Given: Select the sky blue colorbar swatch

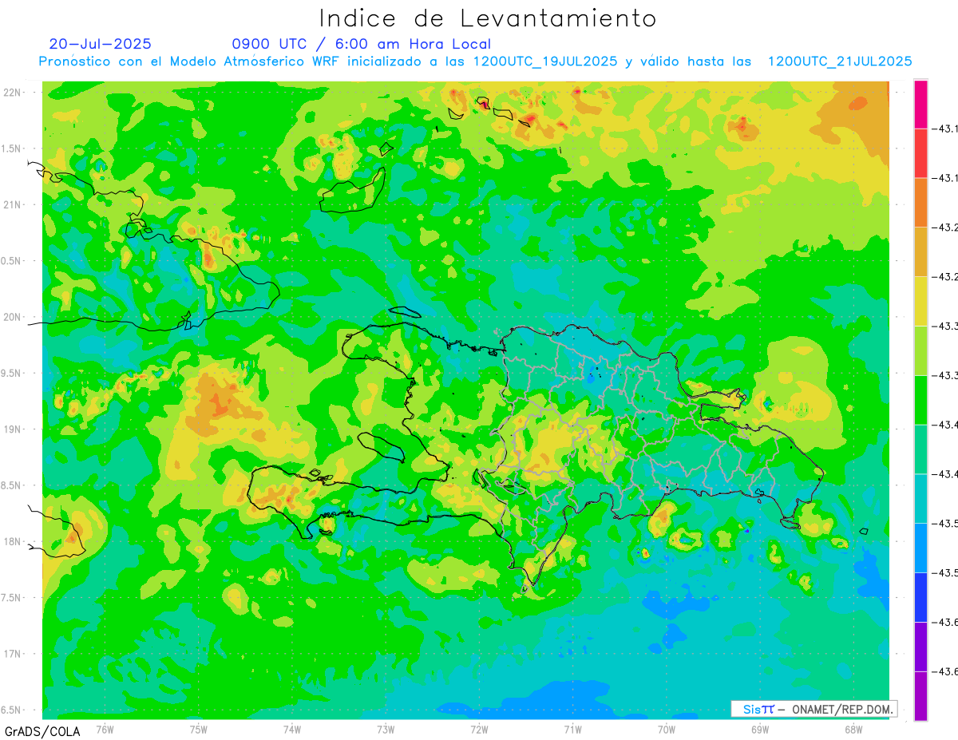Looking at the screenshot, I should pos(920,548).
